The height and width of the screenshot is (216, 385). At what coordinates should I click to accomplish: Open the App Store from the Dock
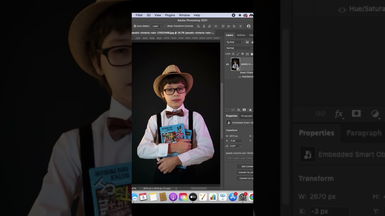tap(233, 197)
